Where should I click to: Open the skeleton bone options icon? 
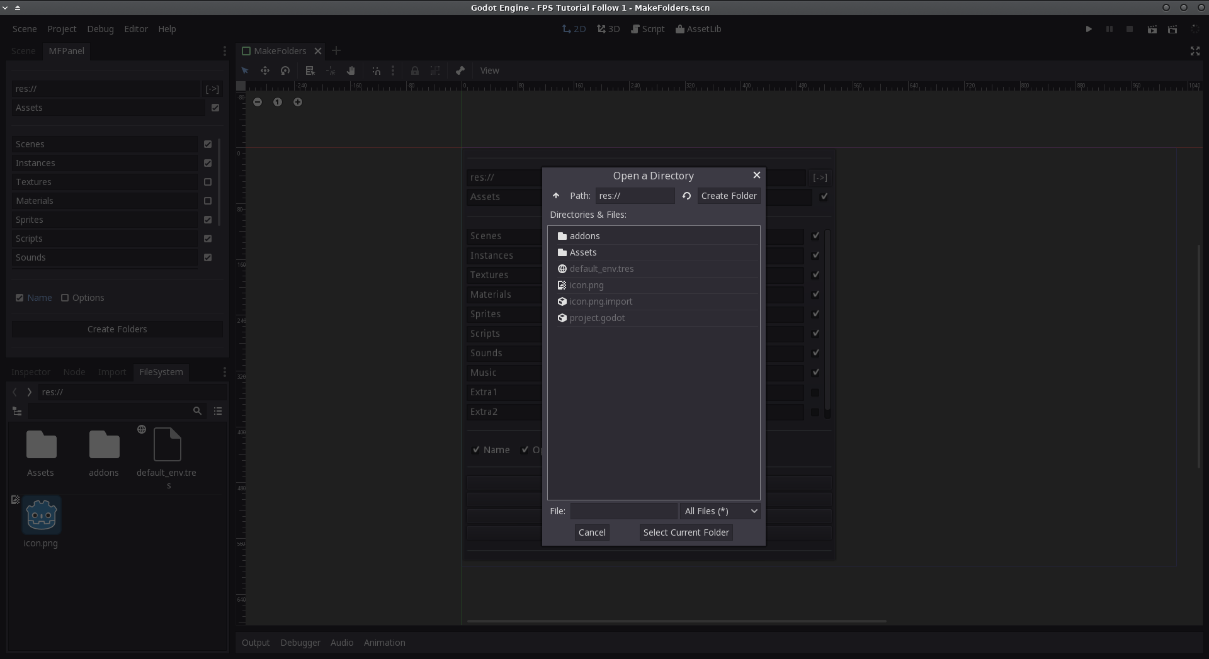(460, 70)
